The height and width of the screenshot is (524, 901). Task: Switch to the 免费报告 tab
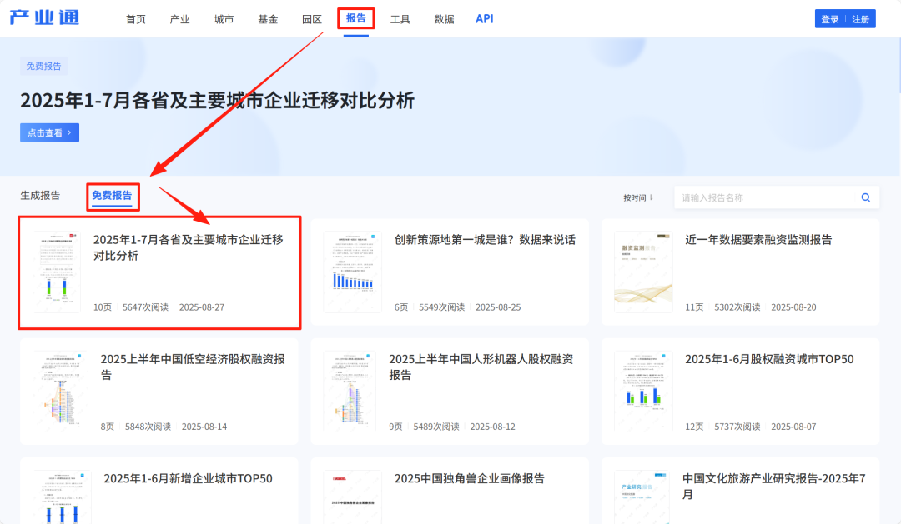click(x=112, y=195)
